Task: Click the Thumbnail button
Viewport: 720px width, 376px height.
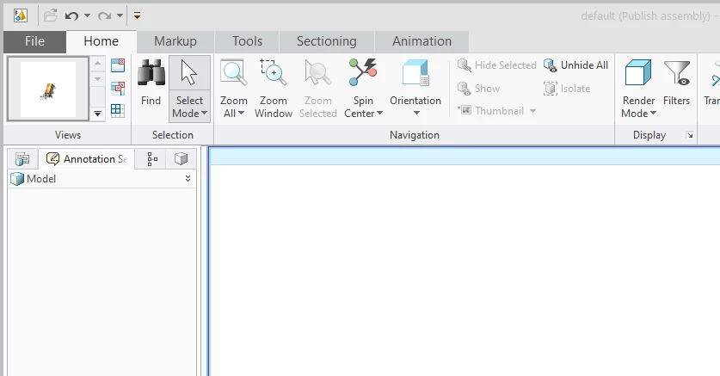Action: (x=491, y=111)
